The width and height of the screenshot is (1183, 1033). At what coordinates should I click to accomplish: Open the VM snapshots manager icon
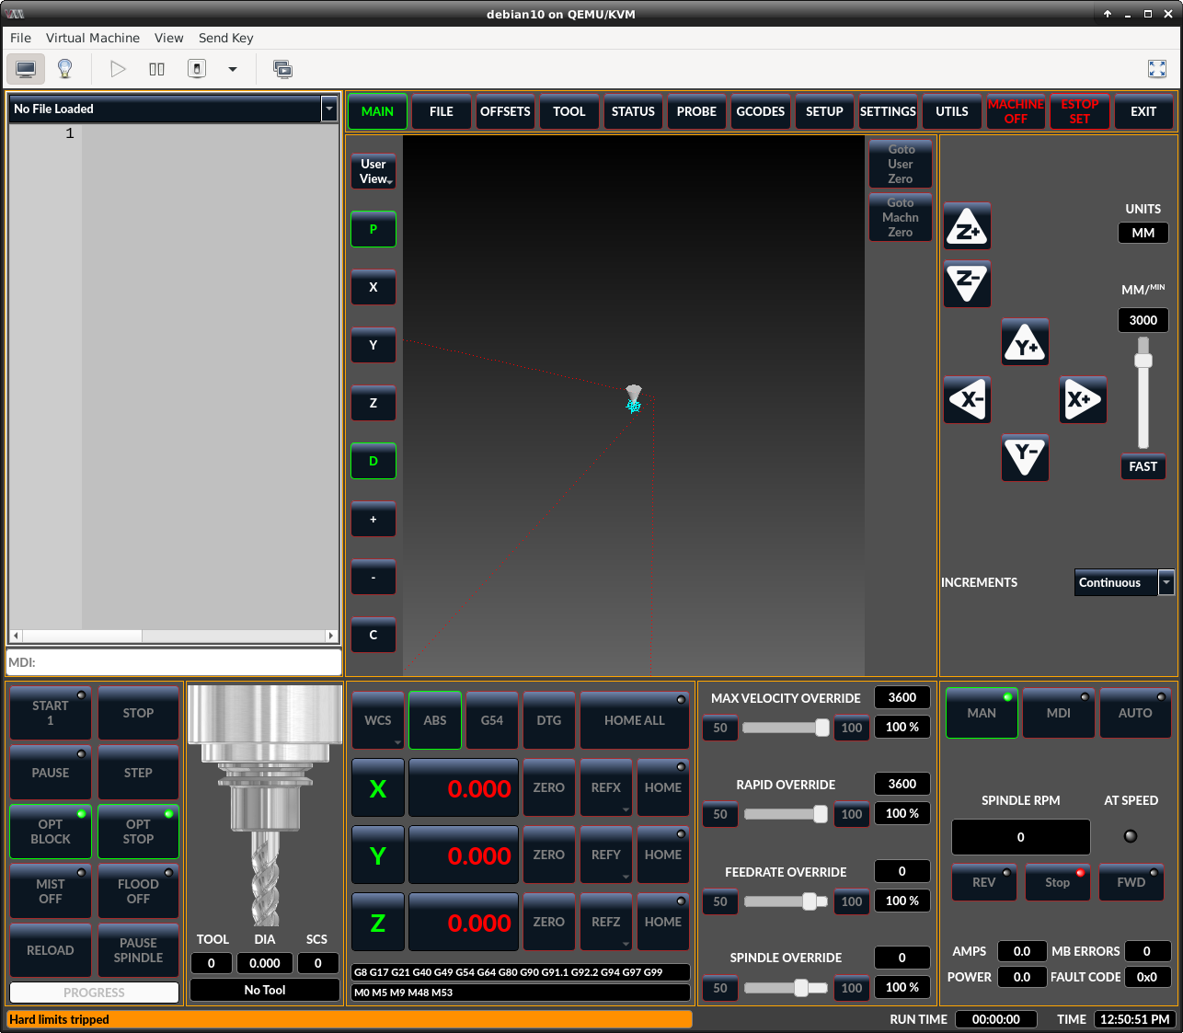[x=282, y=69]
